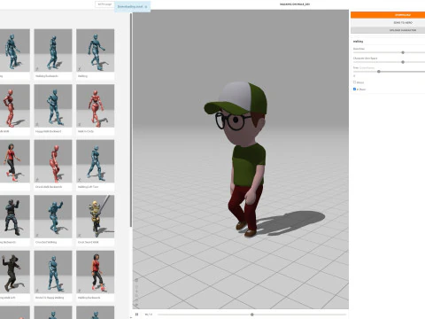Click the Upload Character button

click(x=388, y=30)
